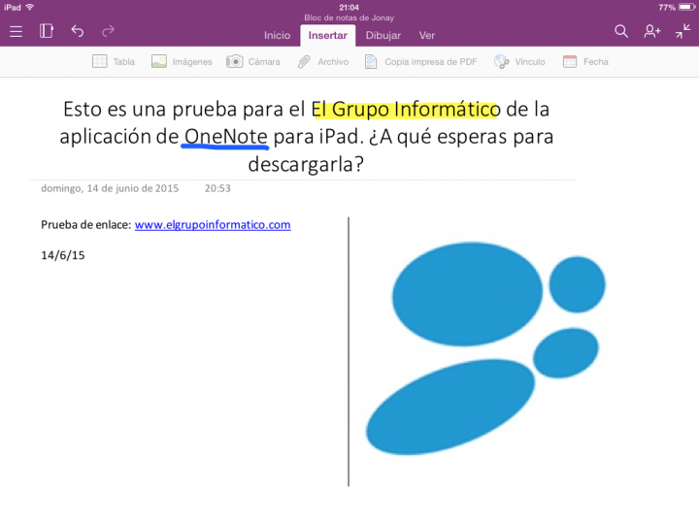Image resolution: width=699 pixels, height=524 pixels.
Task: Click the Archivo paperclip icon
Action: pyautogui.click(x=304, y=61)
